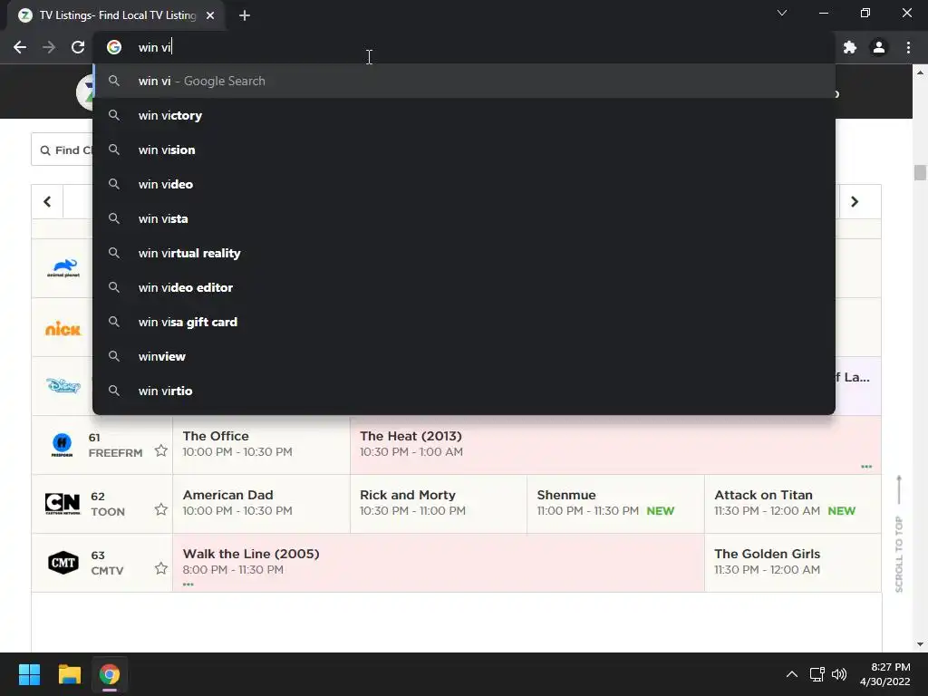Open The Golden Girls listing
Image resolution: width=928 pixels, height=696 pixels.
click(x=793, y=562)
